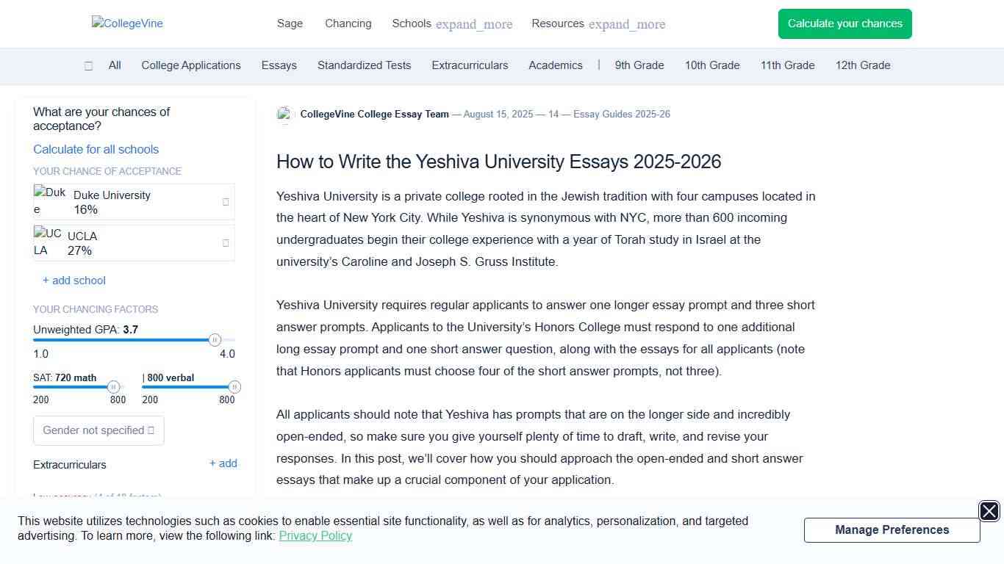1004x564 pixels.
Task: Click the CollegeVine College Essay Team avatar
Action: coord(285,115)
